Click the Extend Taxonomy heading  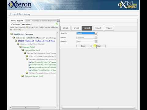pos(20,14)
